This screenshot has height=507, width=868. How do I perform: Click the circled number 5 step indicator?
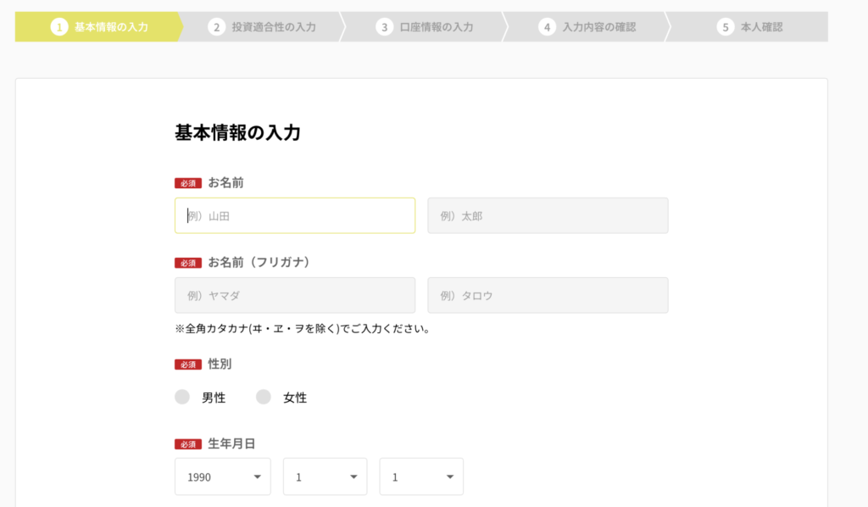point(726,27)
